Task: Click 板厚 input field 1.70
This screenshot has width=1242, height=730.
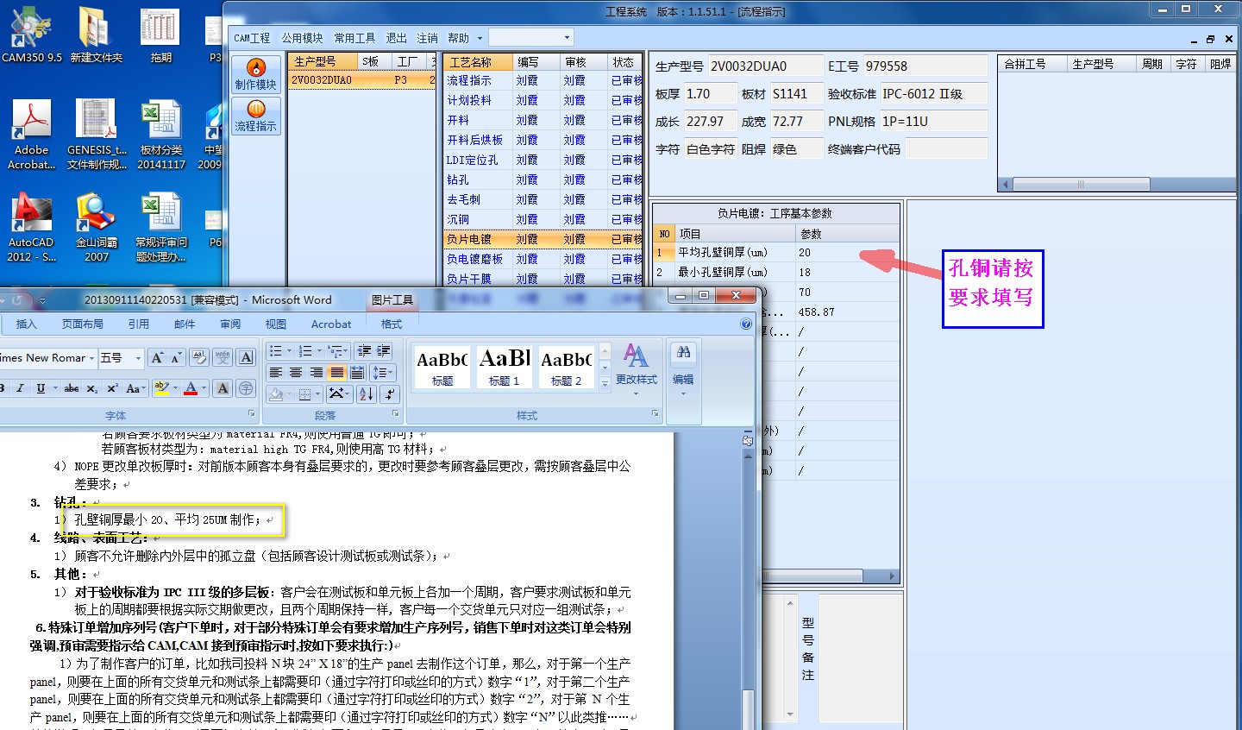Action: coord(711,93)
